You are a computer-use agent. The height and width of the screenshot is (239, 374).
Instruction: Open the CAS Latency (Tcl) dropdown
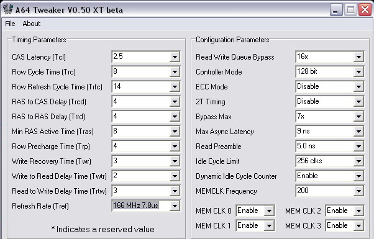pos(175,56)
